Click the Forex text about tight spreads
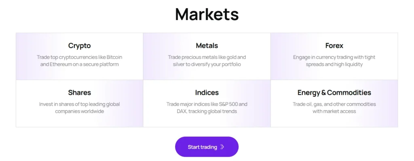The image size is (414, 161). [x=334, y=61]
